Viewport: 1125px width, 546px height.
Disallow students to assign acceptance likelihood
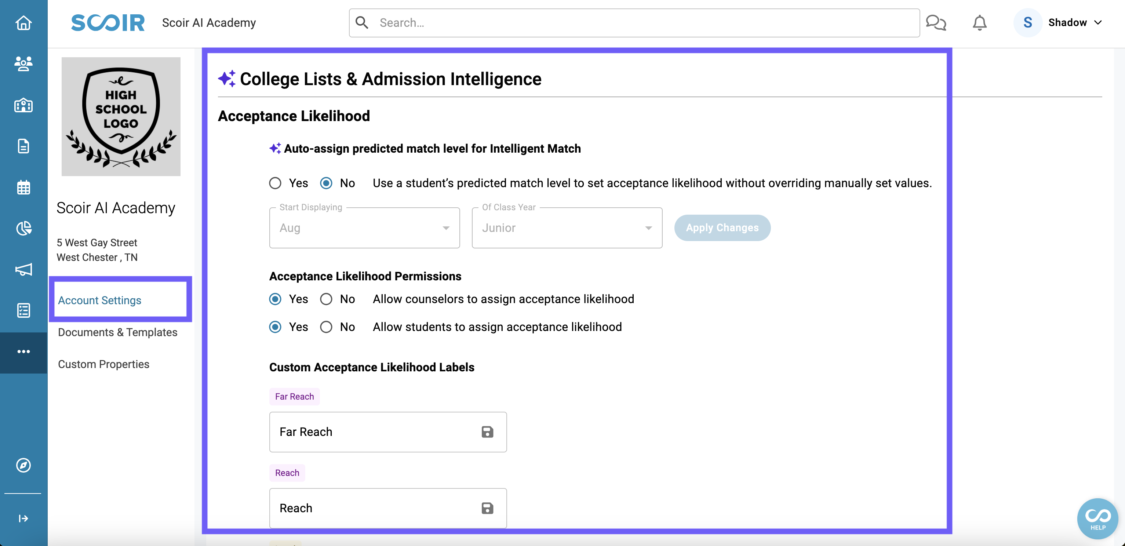coord(326,327)
